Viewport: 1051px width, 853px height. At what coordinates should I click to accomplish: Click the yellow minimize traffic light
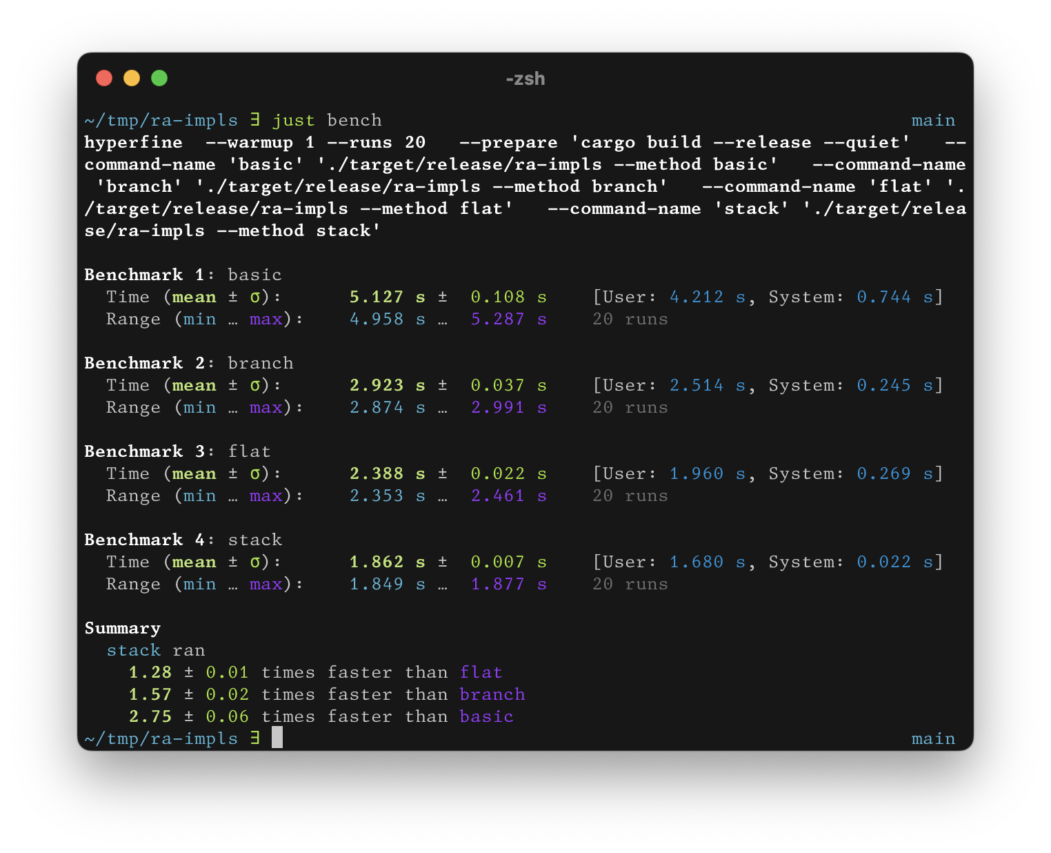click(x=132, y=79)
